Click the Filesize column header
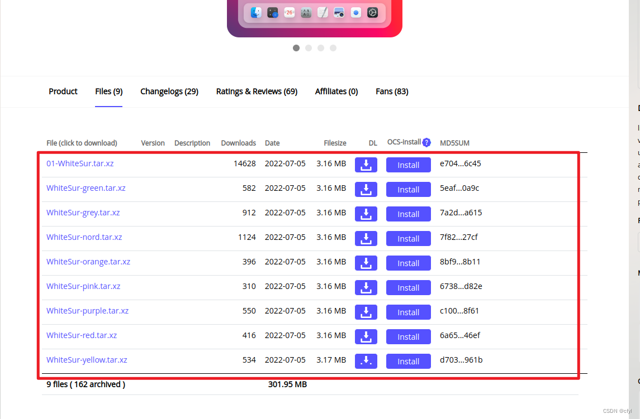Screen dimensions: 640x419 [x=335, y=143]
